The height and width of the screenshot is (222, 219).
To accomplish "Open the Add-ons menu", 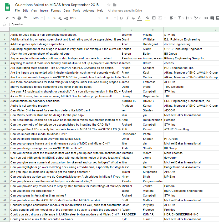I will coord(89,11).
